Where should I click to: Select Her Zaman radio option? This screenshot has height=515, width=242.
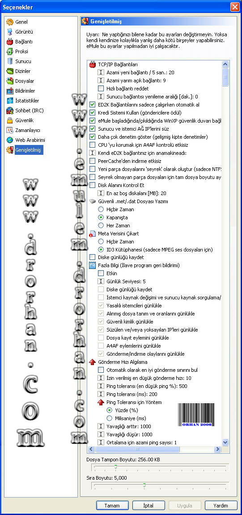point(101,226)
